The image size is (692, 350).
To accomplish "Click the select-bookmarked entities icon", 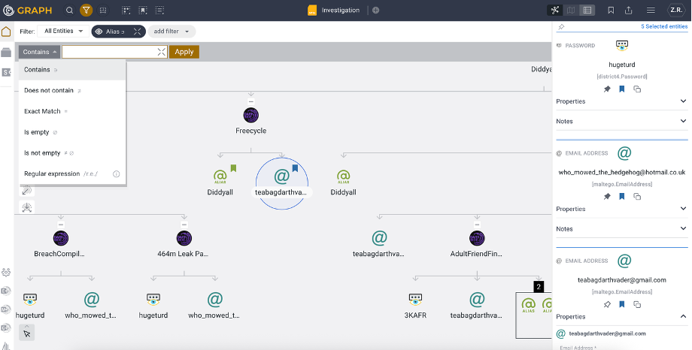I will (x=143, y=10).
